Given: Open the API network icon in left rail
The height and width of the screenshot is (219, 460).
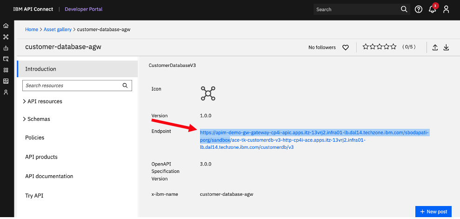Looking at the screenshot, I should point(6,37).
